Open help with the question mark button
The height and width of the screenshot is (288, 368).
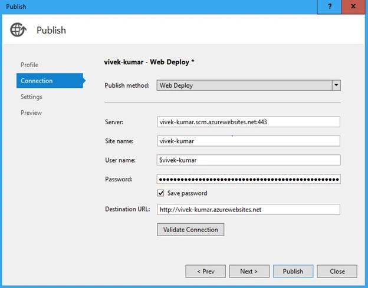(x=329, y=7)
